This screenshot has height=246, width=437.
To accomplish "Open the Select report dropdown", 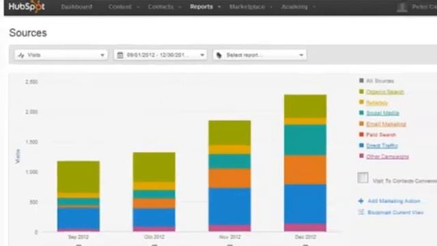I will (259, 55).
